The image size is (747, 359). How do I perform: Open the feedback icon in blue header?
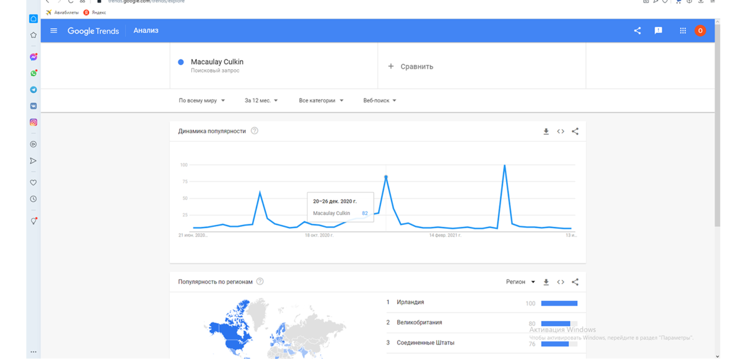point(658,31)
